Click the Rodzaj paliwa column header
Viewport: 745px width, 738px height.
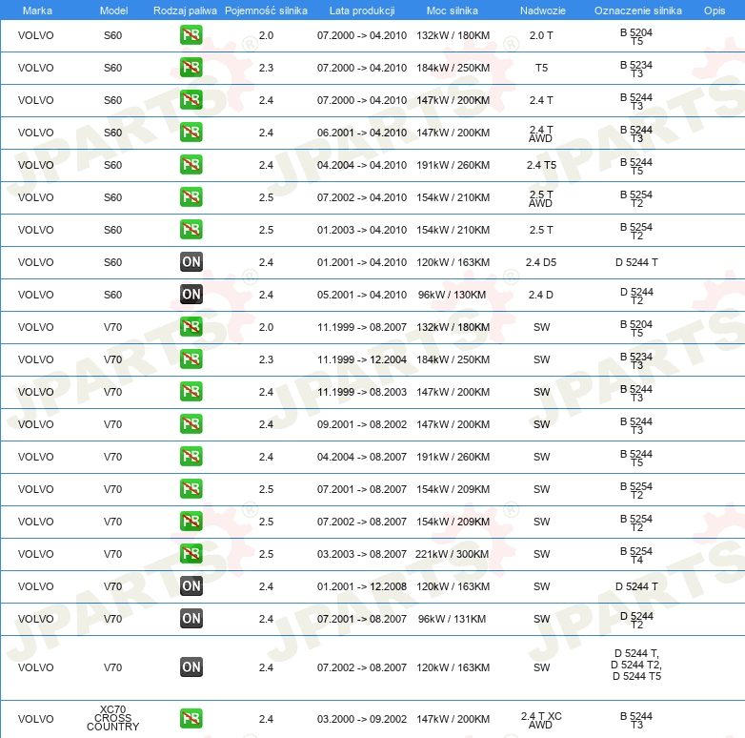[185, 10]
